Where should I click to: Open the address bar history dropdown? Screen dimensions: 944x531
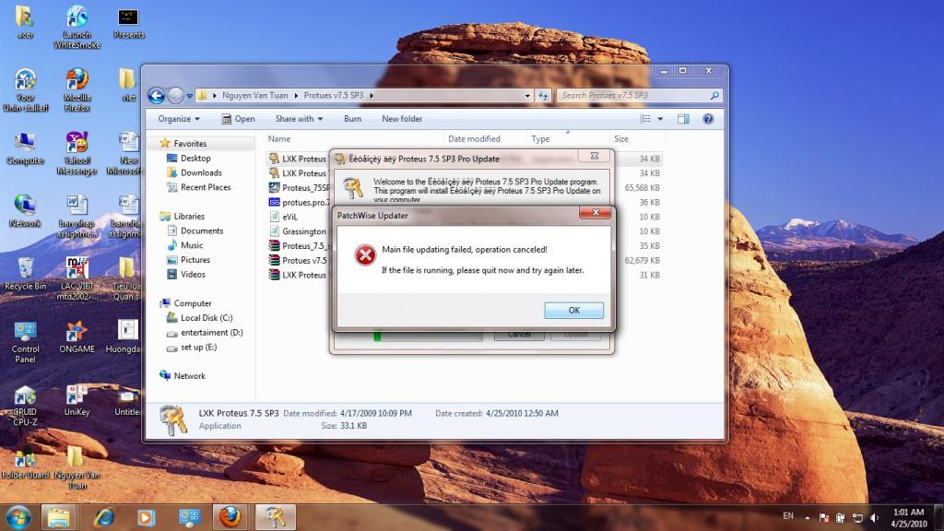(x=526, y=96)
